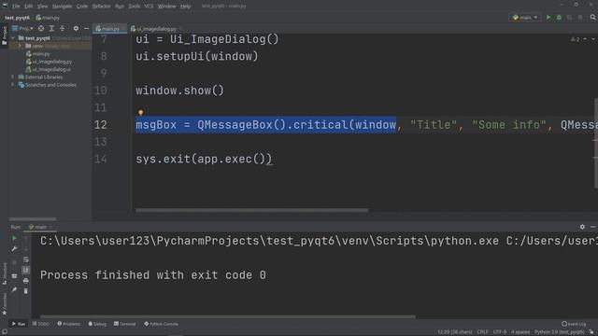598x336 pixels.
Task: Hide the Project tool window
Action: (x=87, y=29)
